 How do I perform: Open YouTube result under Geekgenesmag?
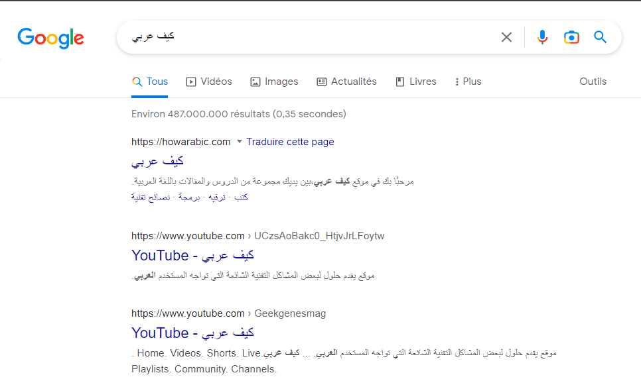pos(192,333)
